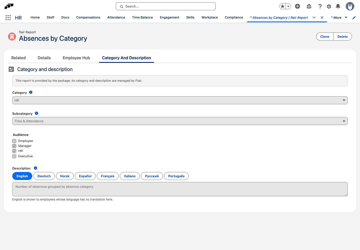Open the Compliance nav item
This screenshot has height=250, width=360.
[x=234, y=17]
